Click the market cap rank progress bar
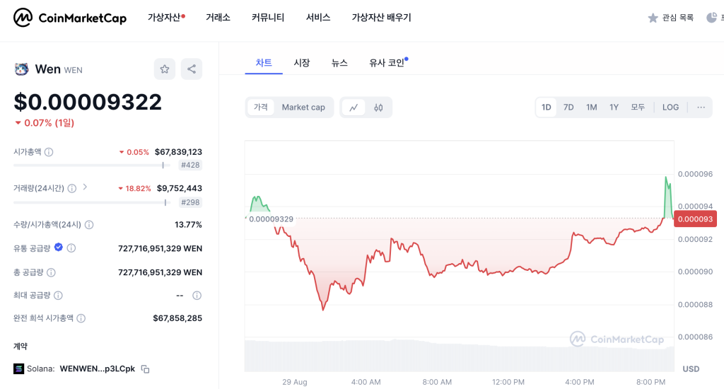The image size is (724, 389). coord(92,165)
